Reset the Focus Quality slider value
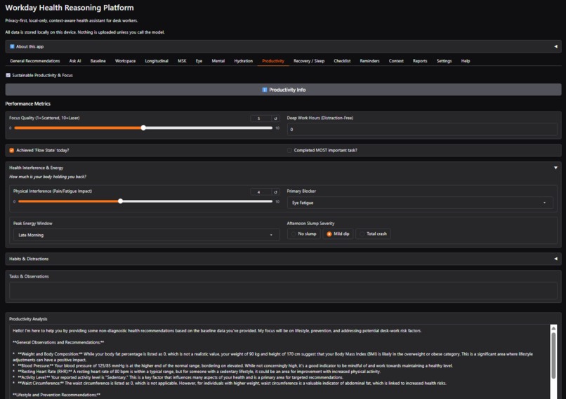 275,119
